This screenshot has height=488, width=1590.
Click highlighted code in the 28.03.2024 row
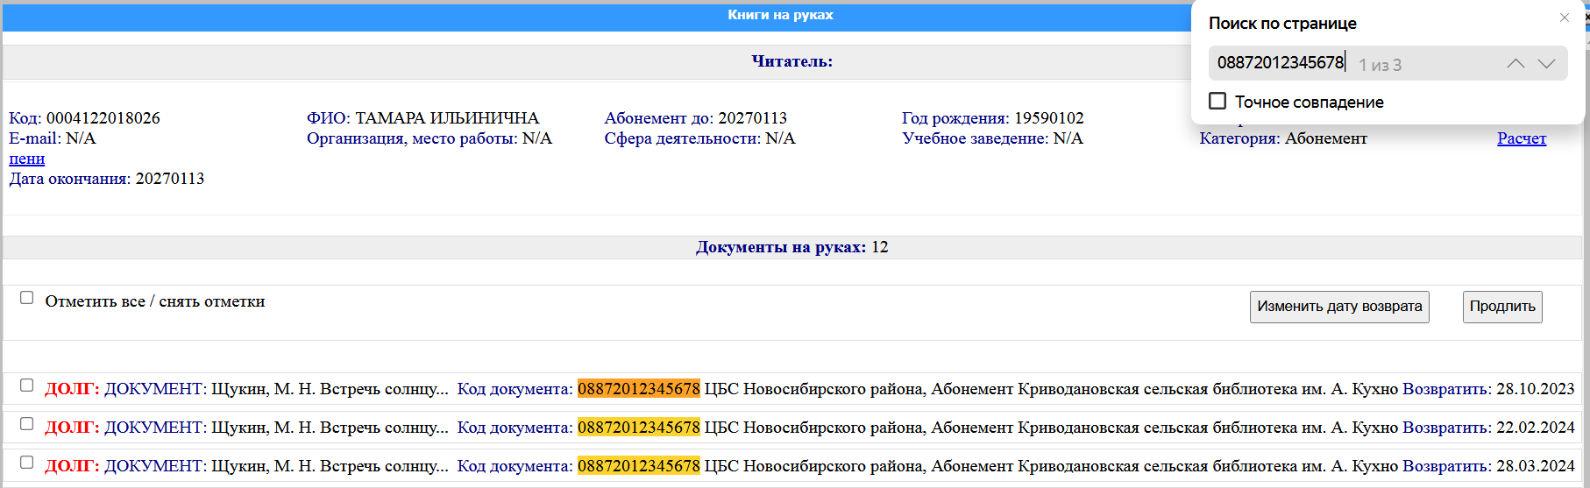(638, 466)
